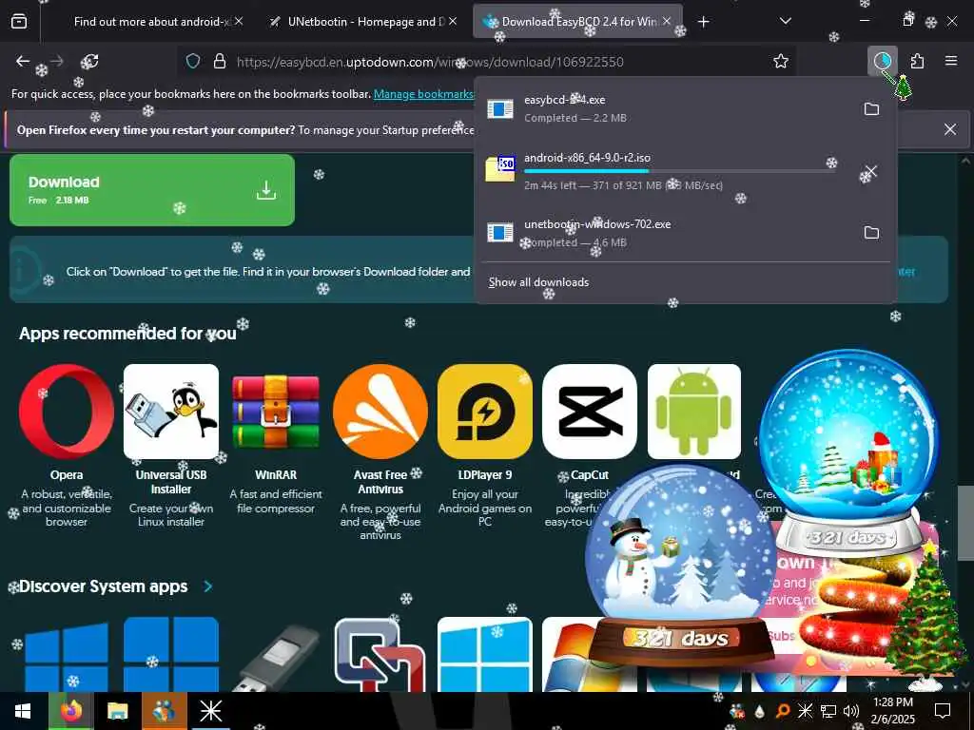Bookmark this page with the star icon
The image size is (974, 730).
(781, 61)
